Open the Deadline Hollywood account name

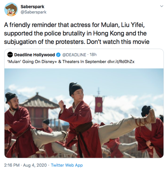pos(34,55)
